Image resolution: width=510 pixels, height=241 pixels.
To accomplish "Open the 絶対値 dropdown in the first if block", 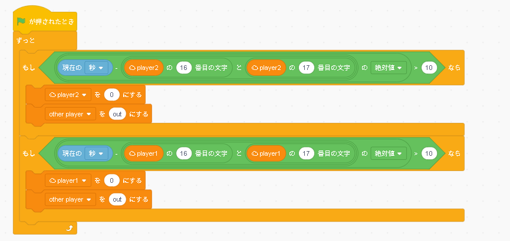I will [x=389, y=68].
